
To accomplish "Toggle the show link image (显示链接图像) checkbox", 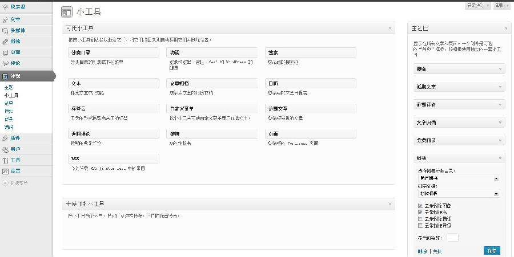I will click(420, 205).
